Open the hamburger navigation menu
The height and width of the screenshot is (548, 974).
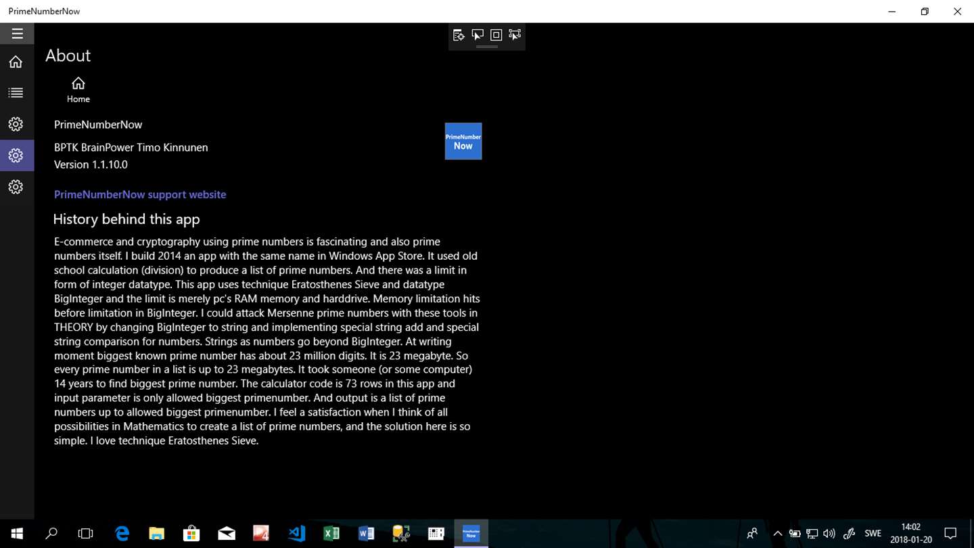click(17, 34)
